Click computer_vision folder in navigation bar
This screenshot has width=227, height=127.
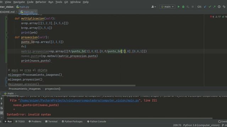(7, 7)
